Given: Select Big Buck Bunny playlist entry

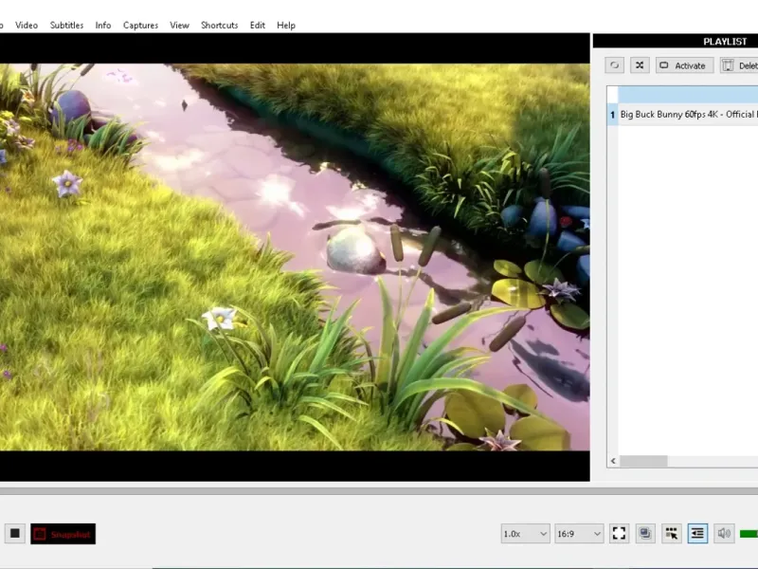Looking at the screenshot, I should click(x=688, y=115).
